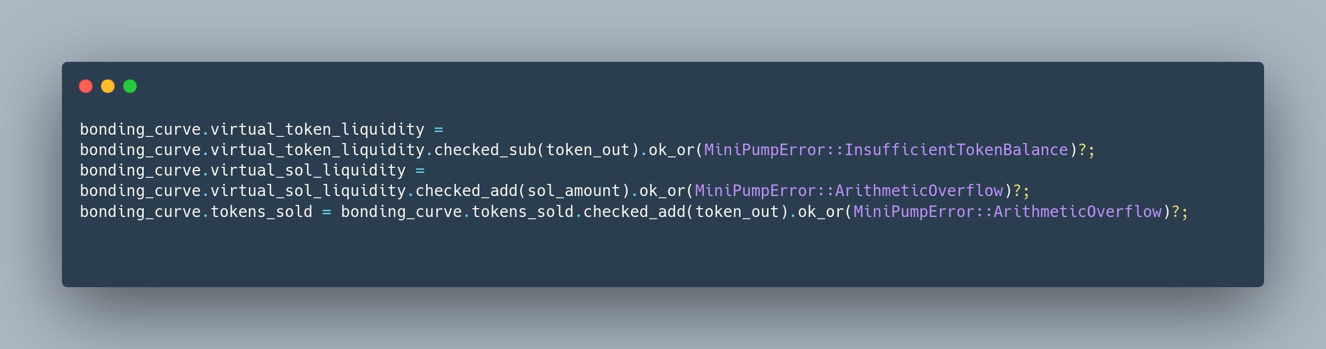The height and width of the screenshot is (349, 1326).
Task: Click token_out on the last code line
Action: click(x=737, y=211)
